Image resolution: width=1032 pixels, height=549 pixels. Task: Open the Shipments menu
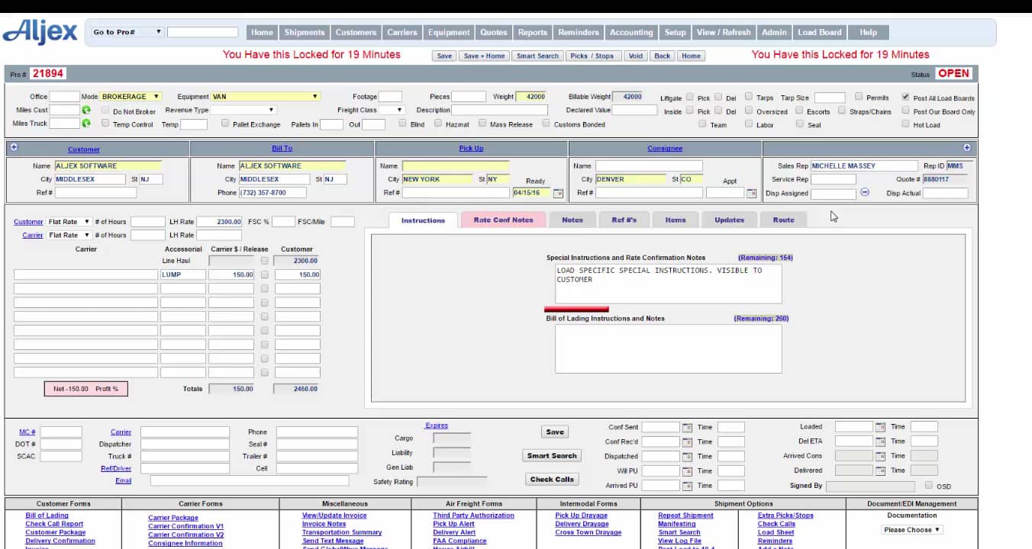click(305, 33)
